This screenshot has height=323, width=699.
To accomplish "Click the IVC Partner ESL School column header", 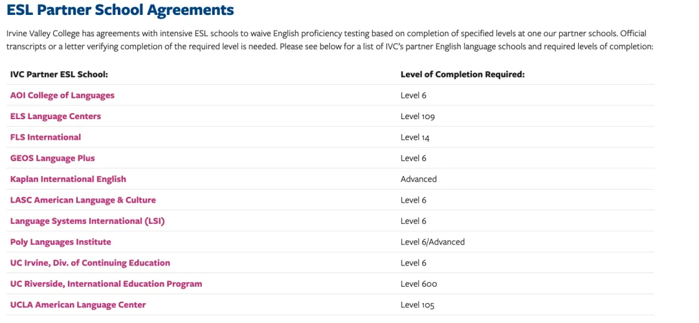I will (x=59, y=74).
